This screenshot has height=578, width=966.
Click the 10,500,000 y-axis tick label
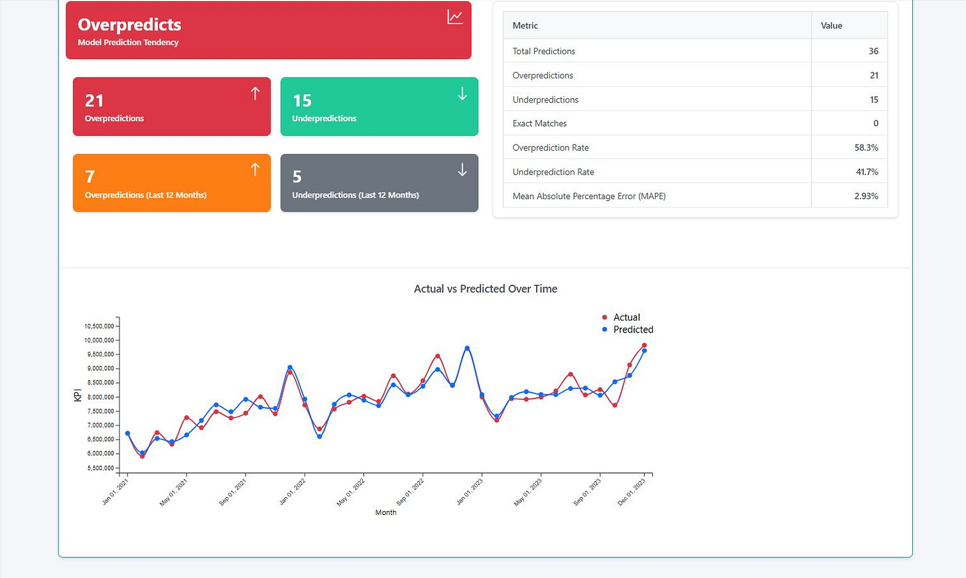(99, 326)
